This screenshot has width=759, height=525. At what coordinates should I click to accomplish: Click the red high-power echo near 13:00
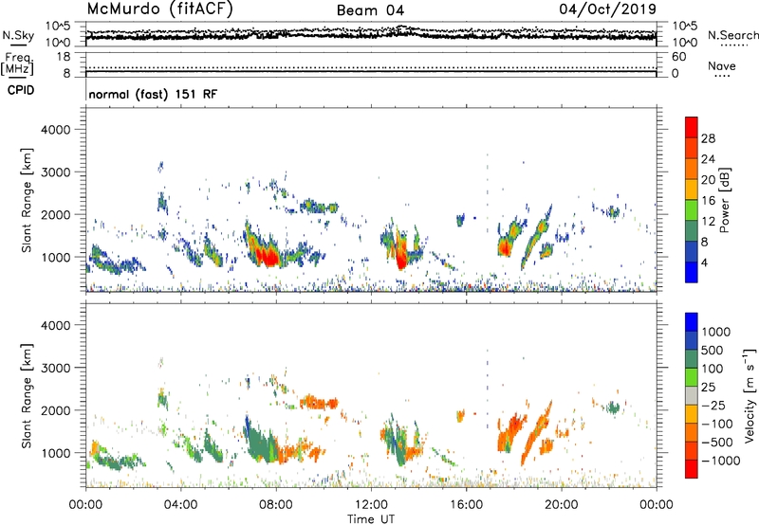[400, 256]
